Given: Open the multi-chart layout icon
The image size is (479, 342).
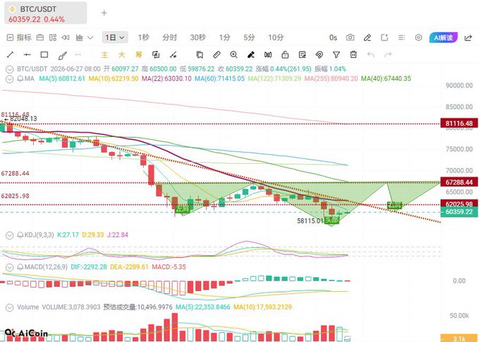Looking at the screenshot, I should coord(53,37).
